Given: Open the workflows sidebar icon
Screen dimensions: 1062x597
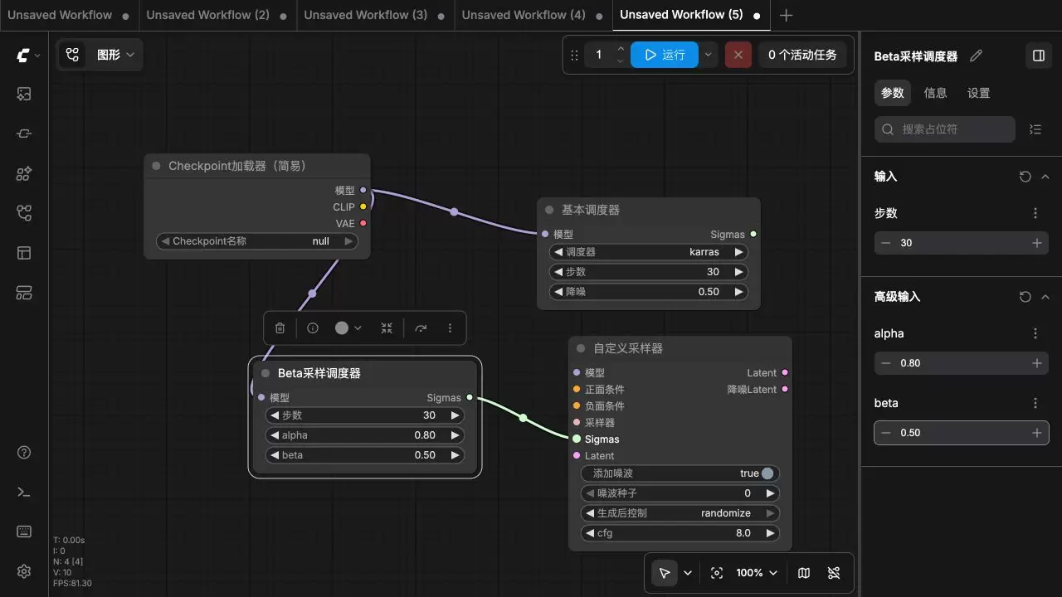Looking at the screenshot, I should coord(24,213).
